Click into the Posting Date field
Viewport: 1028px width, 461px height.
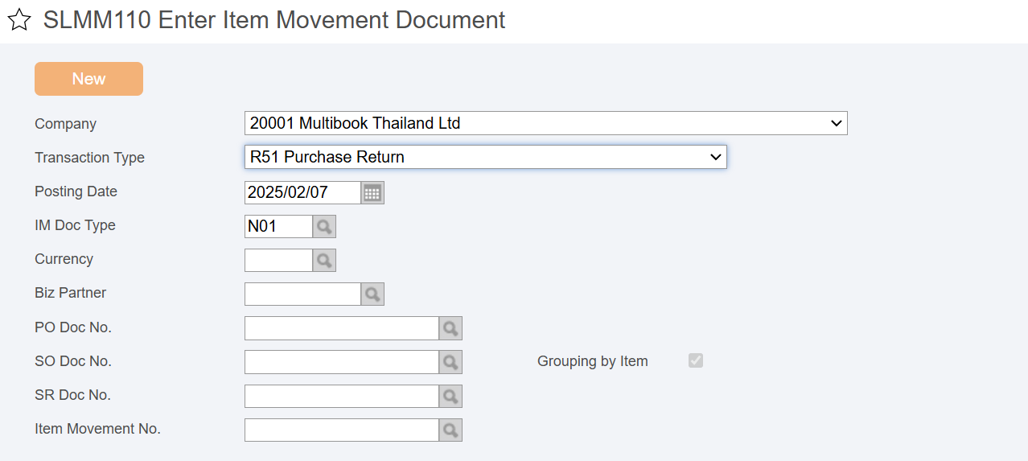[302, 193]
